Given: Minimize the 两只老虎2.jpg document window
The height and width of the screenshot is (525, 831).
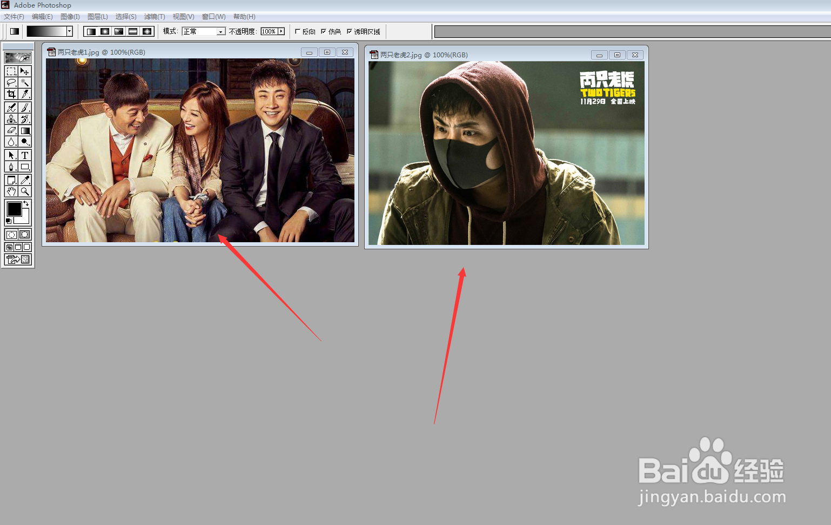Looking at the screenshot, I should [599, 55].
